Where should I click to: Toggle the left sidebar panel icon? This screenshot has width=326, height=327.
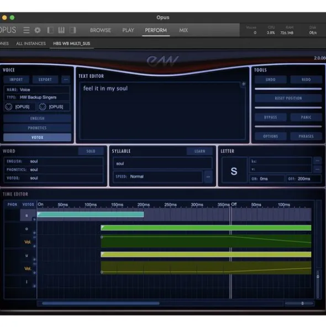coord(50,30)
